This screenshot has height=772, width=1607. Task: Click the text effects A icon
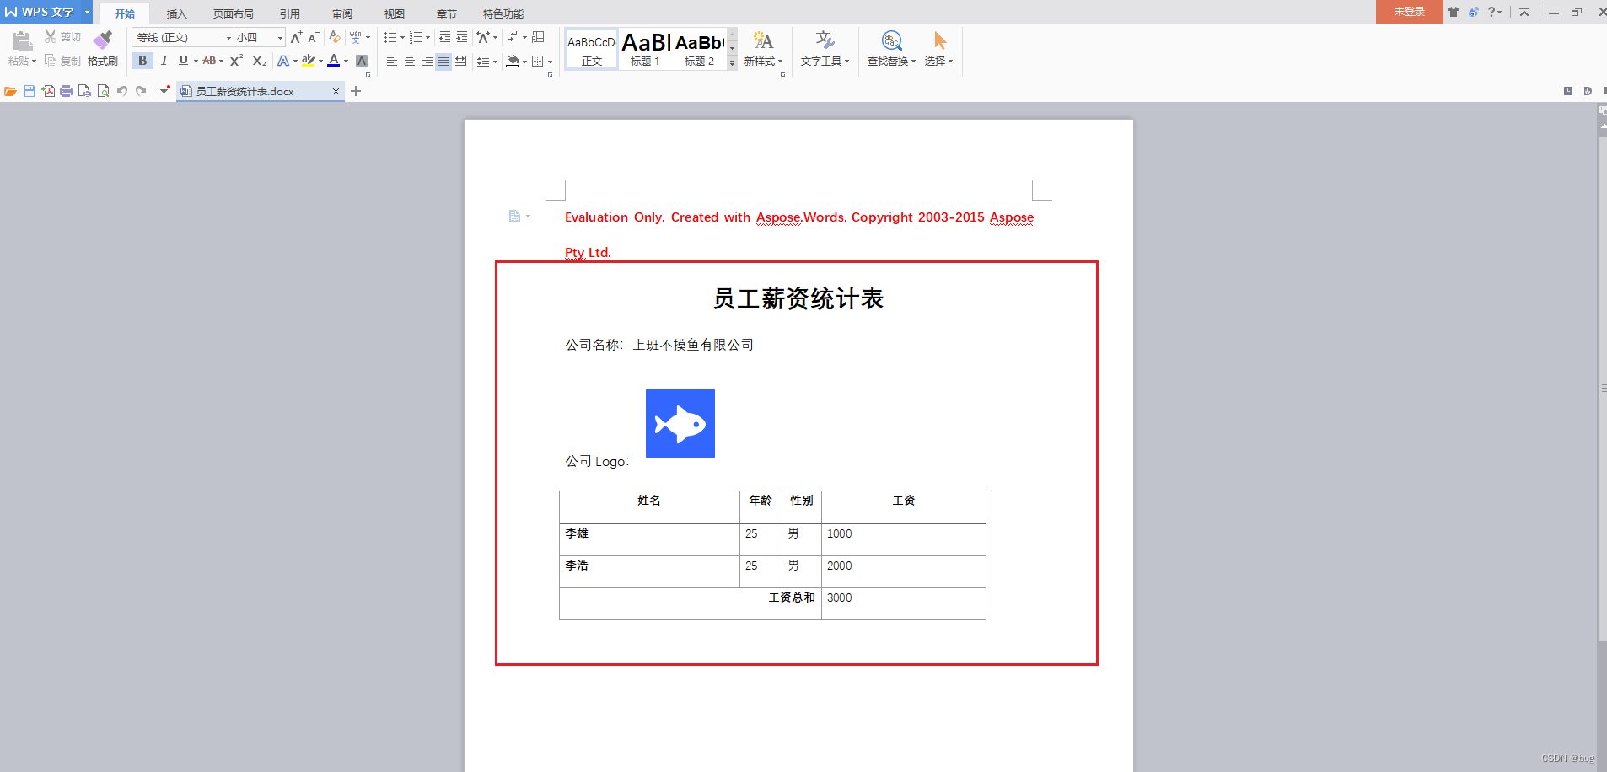(x=283, y=61)
